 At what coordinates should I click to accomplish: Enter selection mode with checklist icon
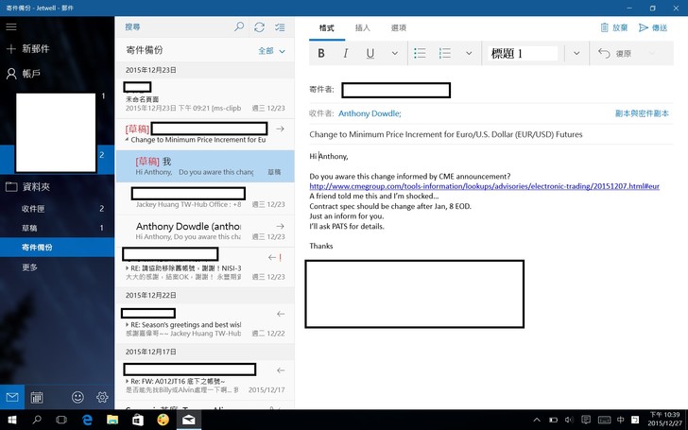280,27
